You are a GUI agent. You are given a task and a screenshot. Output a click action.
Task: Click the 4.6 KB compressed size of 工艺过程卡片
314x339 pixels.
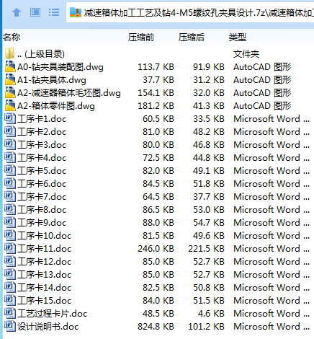tap(211, 314)
